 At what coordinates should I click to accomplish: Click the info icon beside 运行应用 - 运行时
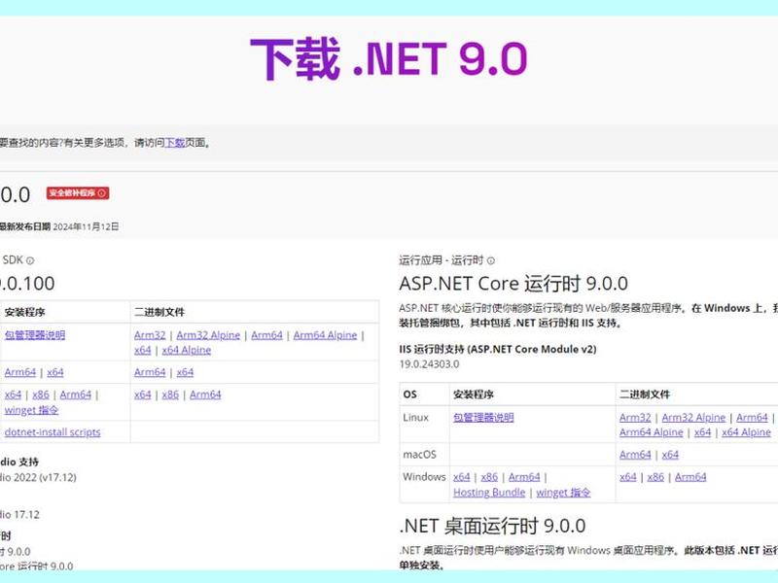pos(491,260)
